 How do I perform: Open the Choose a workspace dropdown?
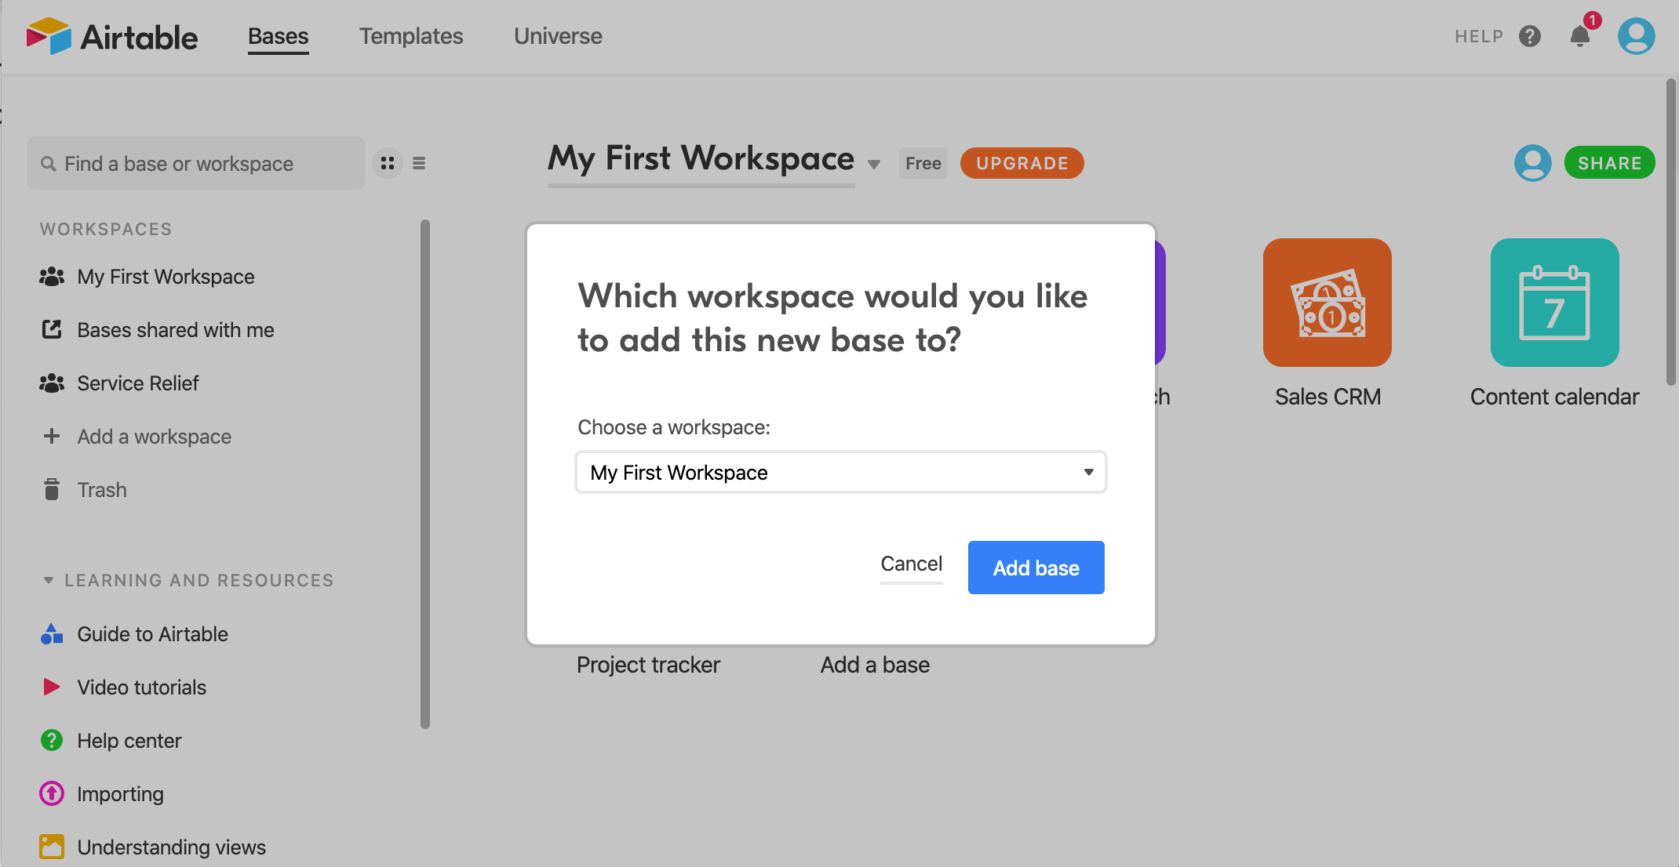click(840, 472)
